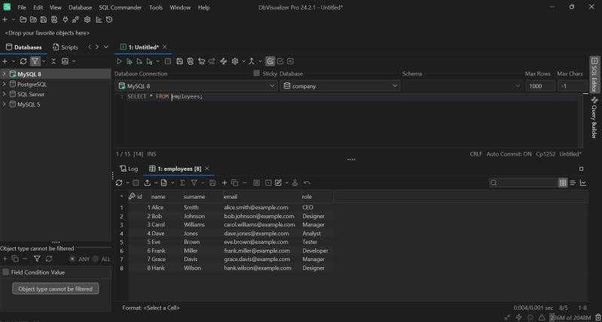Expand the PostgreSQL connection node
602x322 pixels.
[x=4, y=84]
